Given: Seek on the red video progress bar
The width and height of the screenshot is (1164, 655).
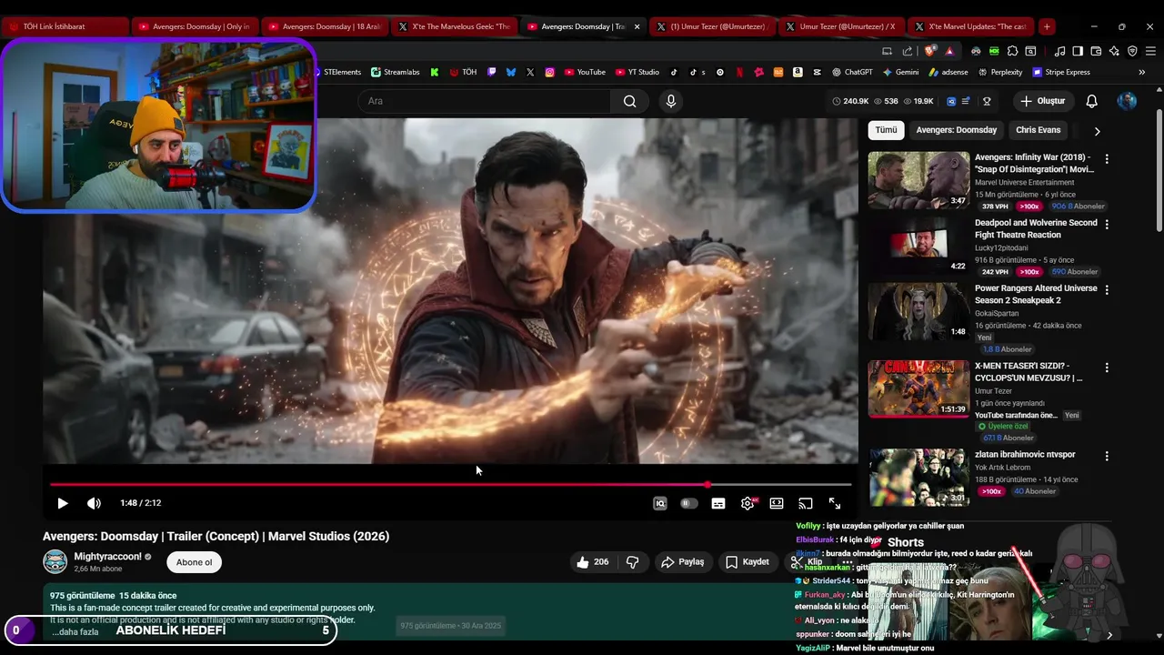Looking at the screenshot, I should 450,485.
